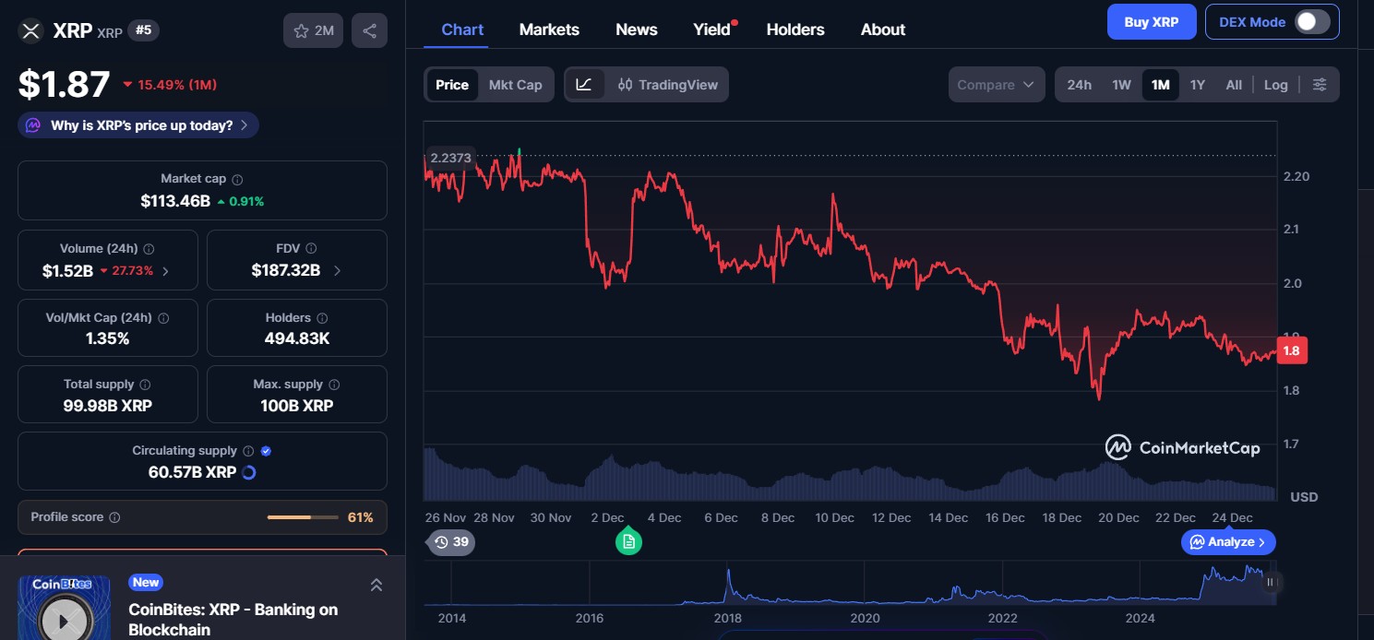Play the CoinBites XRP video thumbnail

(63, 620)
